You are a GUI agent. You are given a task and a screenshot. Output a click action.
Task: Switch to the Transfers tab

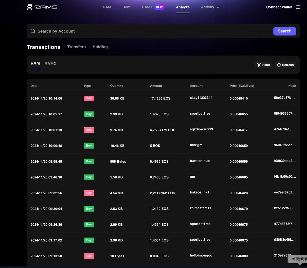point(76,47)
